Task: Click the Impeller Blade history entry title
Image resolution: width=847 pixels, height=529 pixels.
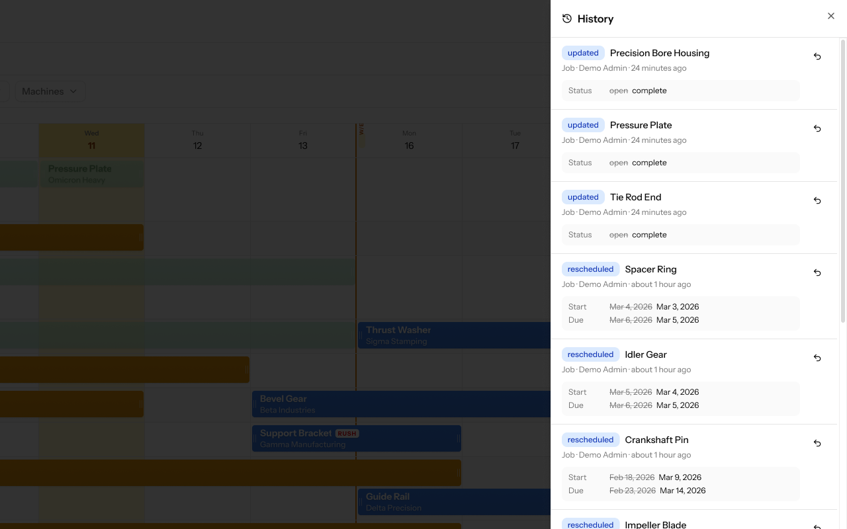Action: click(x=656, y=524)
